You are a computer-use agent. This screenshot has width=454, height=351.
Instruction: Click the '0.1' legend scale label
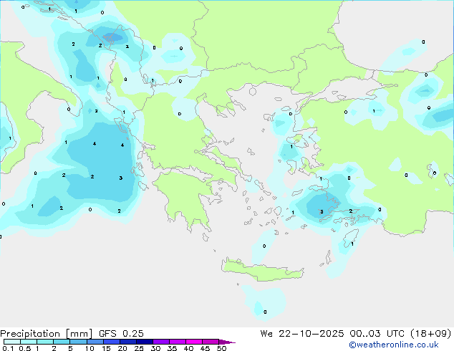8,348
